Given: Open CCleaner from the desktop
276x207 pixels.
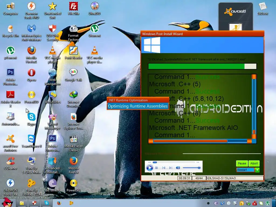Looking at the screenshot, I should coord(11,164).
